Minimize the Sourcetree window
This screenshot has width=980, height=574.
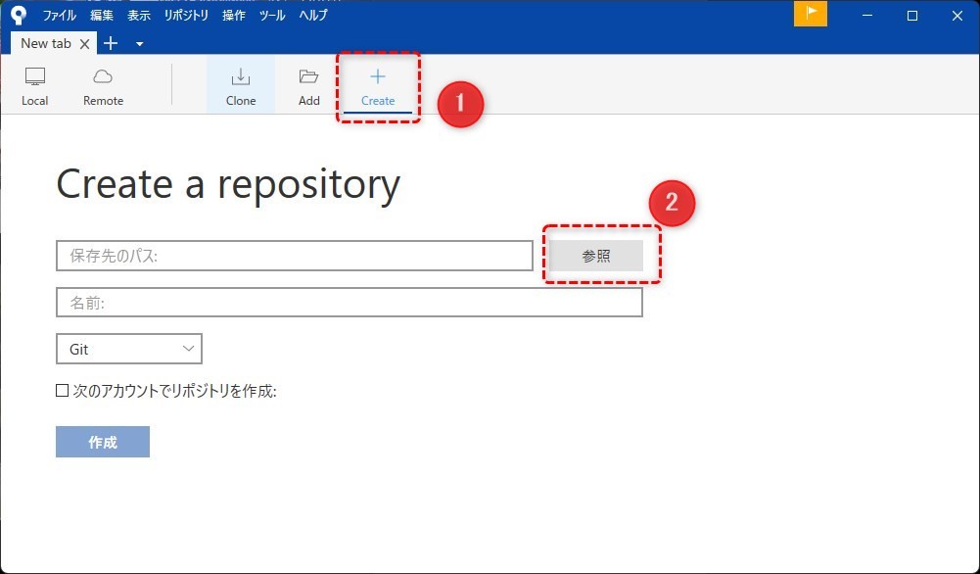[x=866, y=16]
